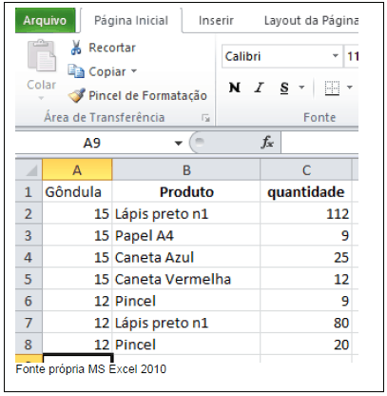Select column A header
387x396 pixels.
click(x=77, y=170)
